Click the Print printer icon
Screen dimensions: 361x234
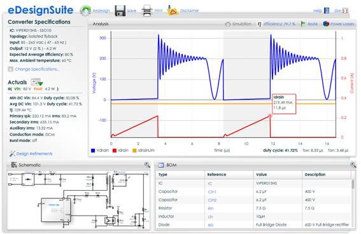coord(147,11)
